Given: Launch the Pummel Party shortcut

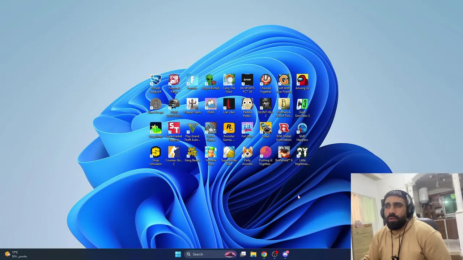Looking at the screenshot, I should (174, 83).
